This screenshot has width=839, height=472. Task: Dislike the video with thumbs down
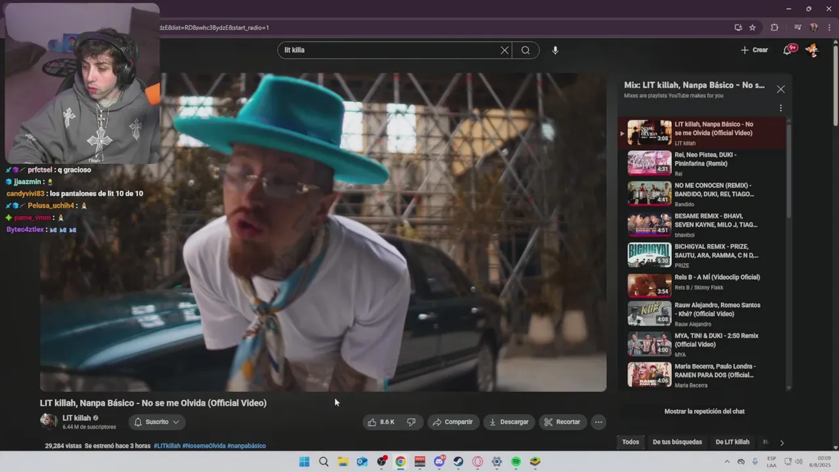[x=412, y=422]
